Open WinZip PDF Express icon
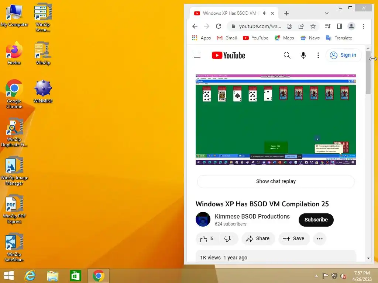This screenshot has width=378, height=283. [14, 209]
